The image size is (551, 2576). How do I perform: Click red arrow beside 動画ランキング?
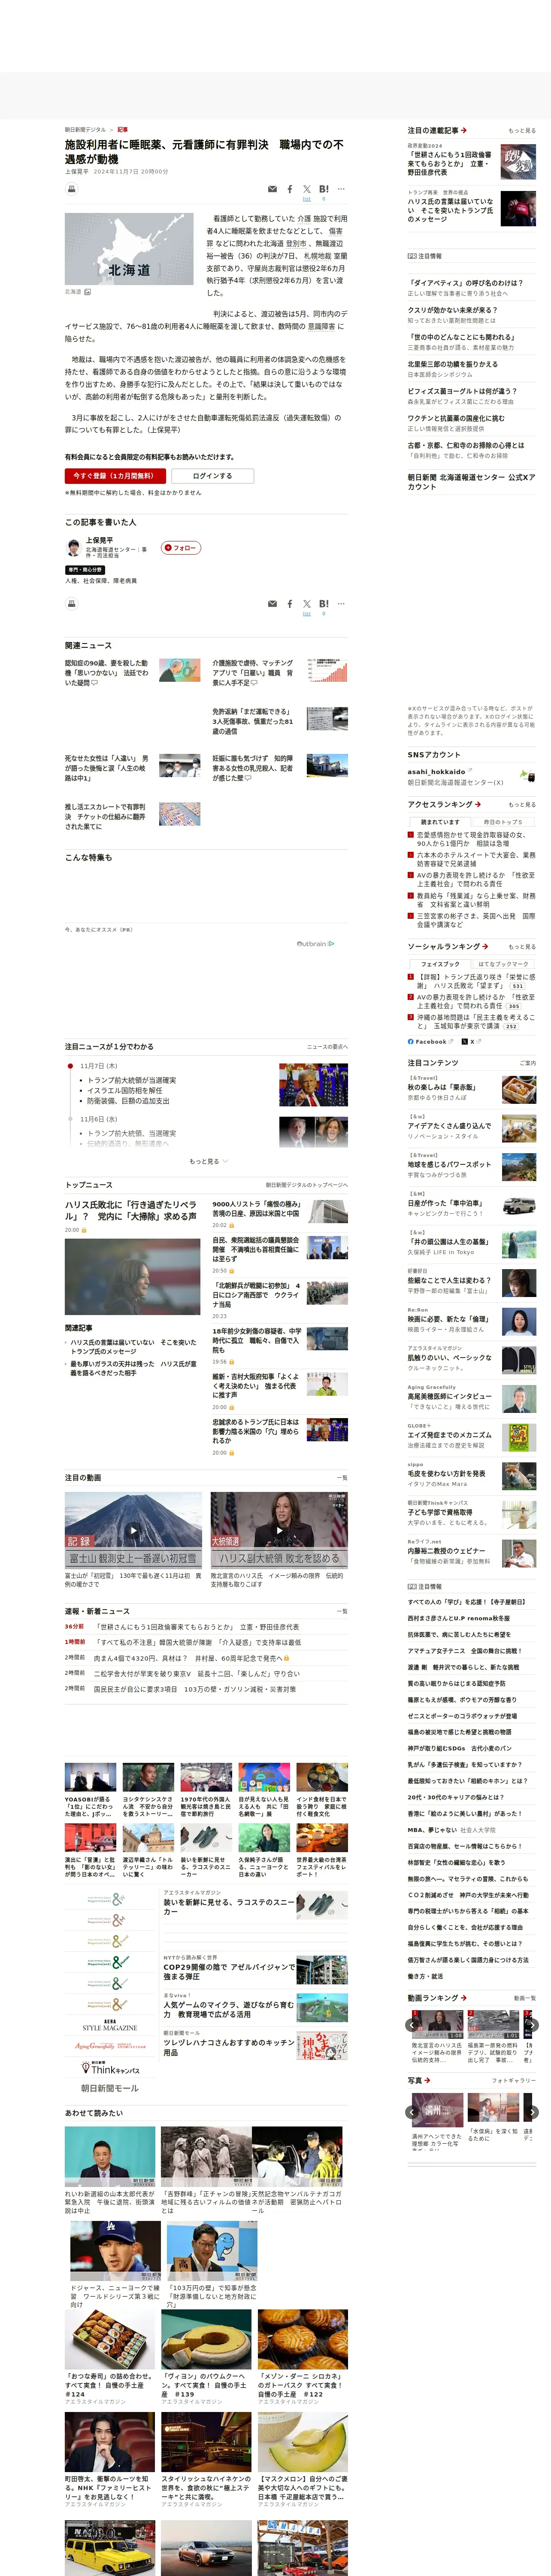tap(463, 1998)
